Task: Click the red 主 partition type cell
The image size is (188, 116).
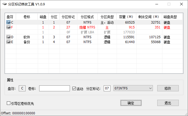Action: point(107,27)
